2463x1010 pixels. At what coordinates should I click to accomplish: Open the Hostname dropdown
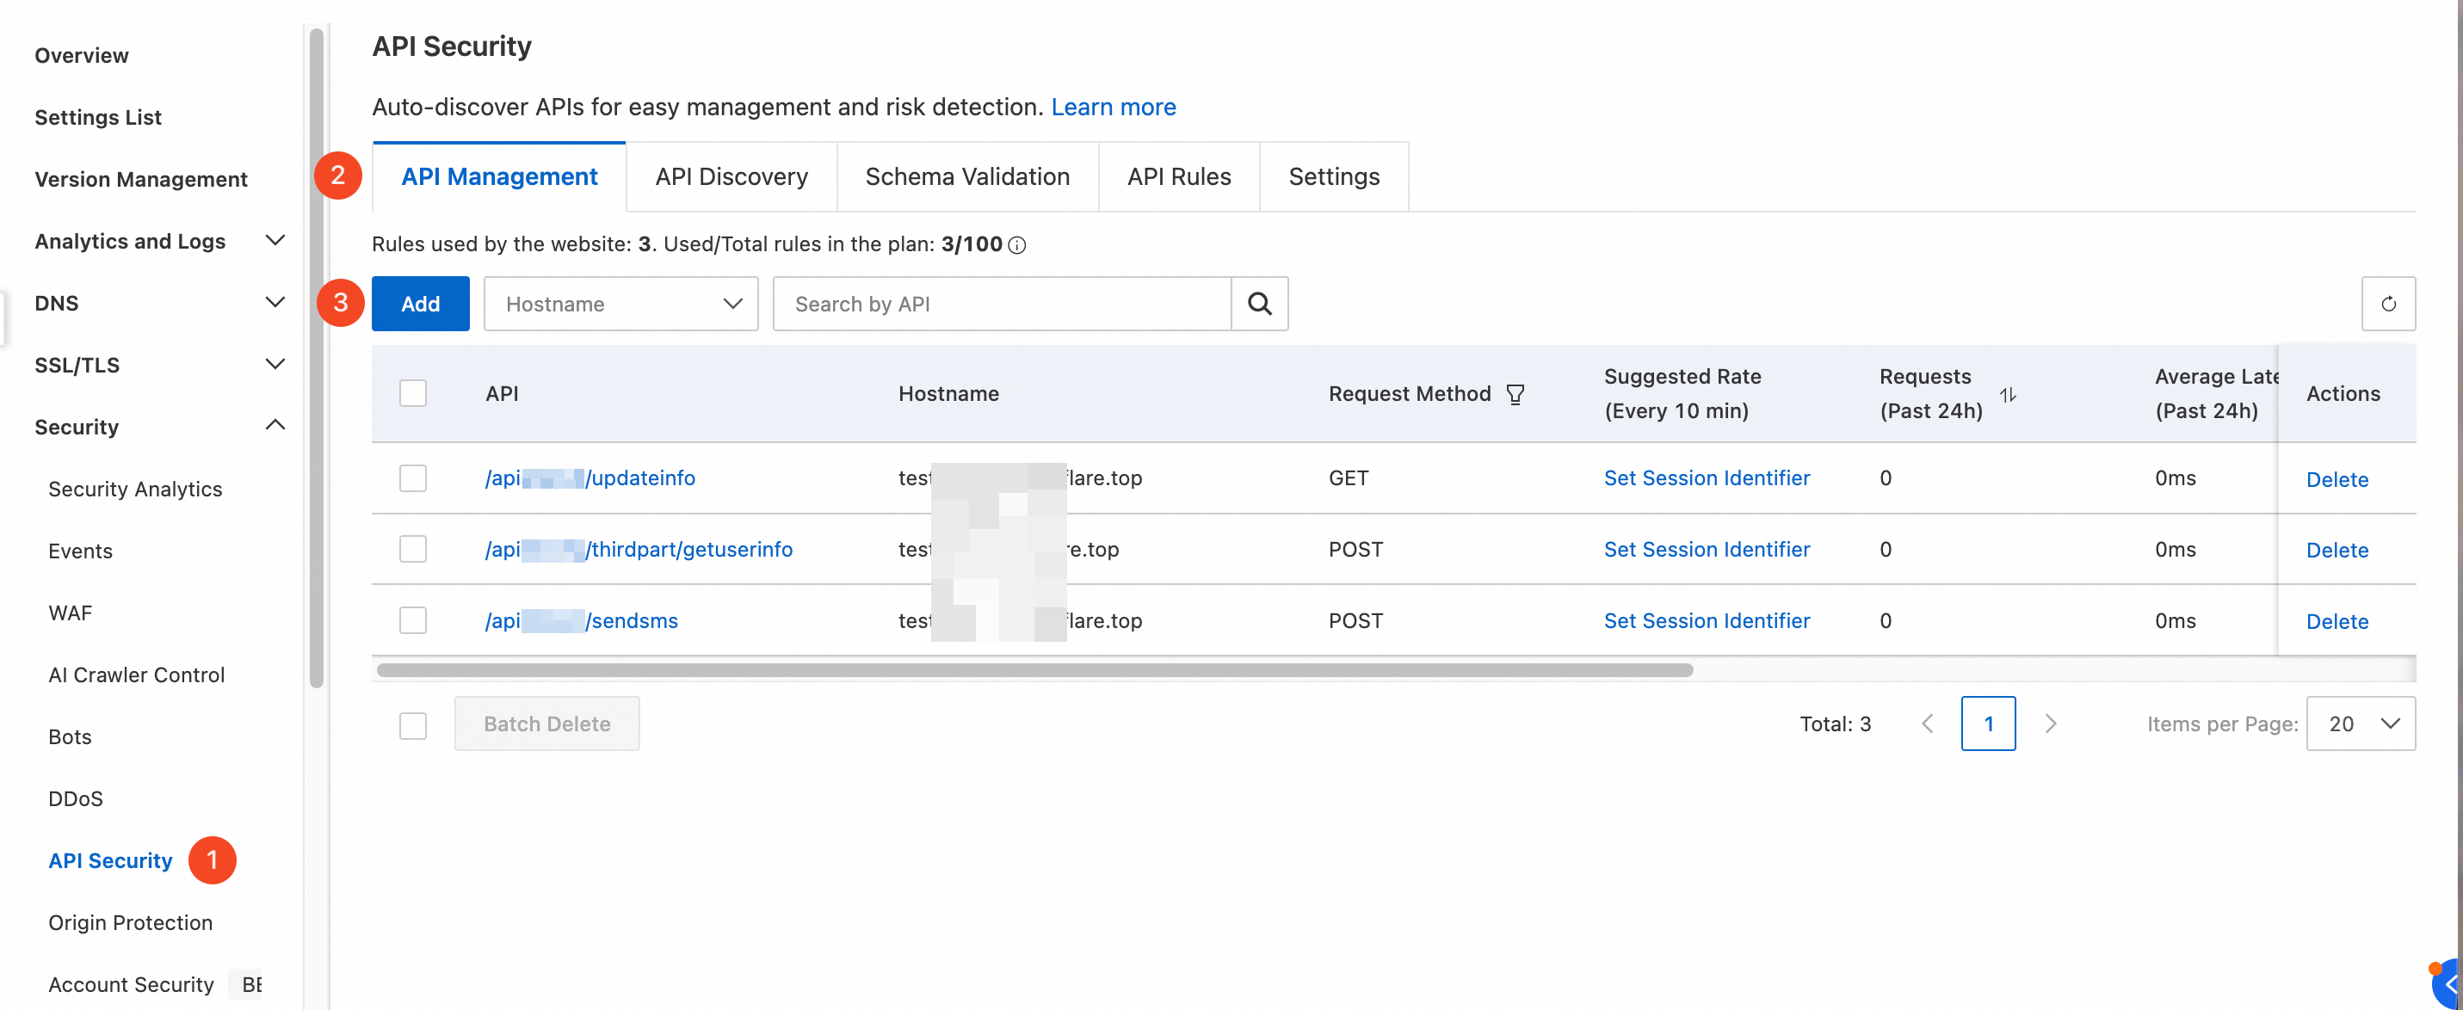(620, 304)
